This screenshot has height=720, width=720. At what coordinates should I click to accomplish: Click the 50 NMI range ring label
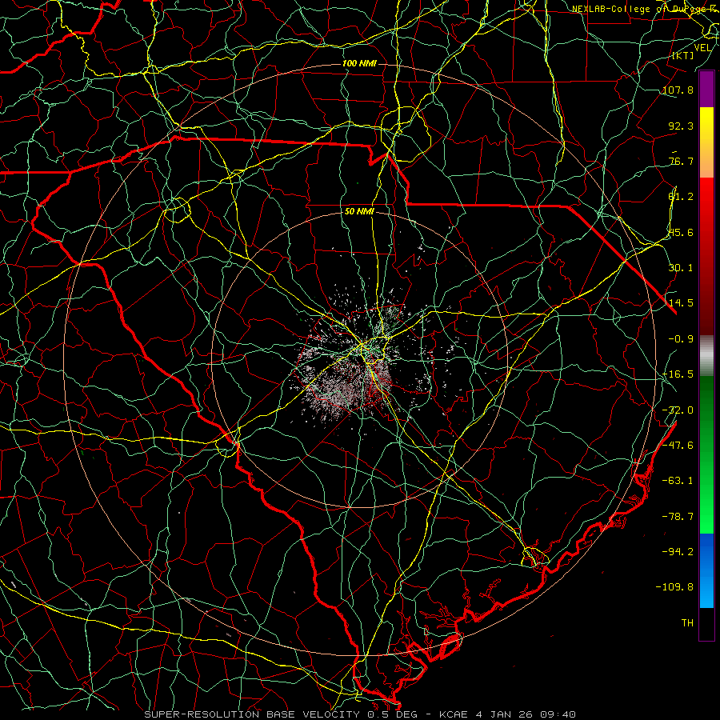[x=359, y=211]
